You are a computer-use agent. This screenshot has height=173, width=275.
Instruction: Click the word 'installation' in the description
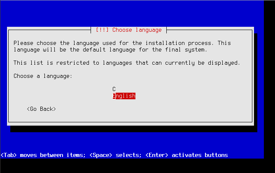click(x=165, y=43)
